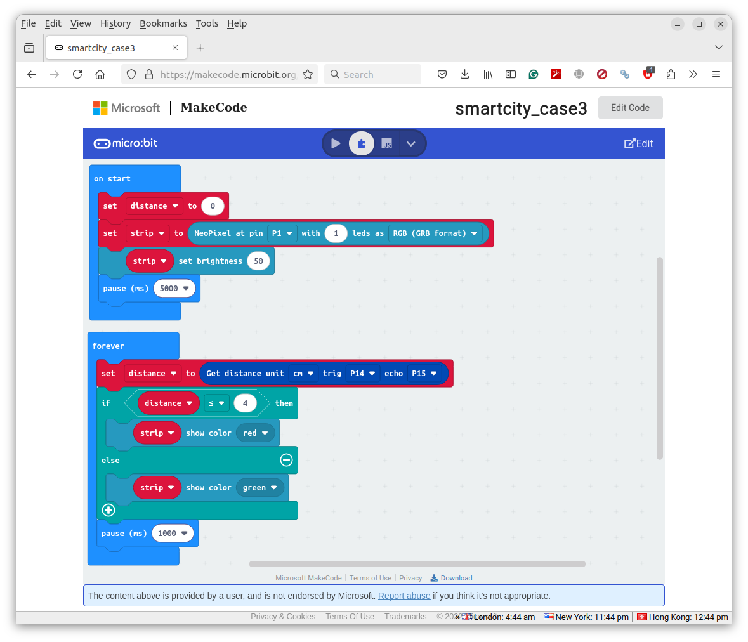
Task: Open the Edit menu
Action: [x=53, y=23]
